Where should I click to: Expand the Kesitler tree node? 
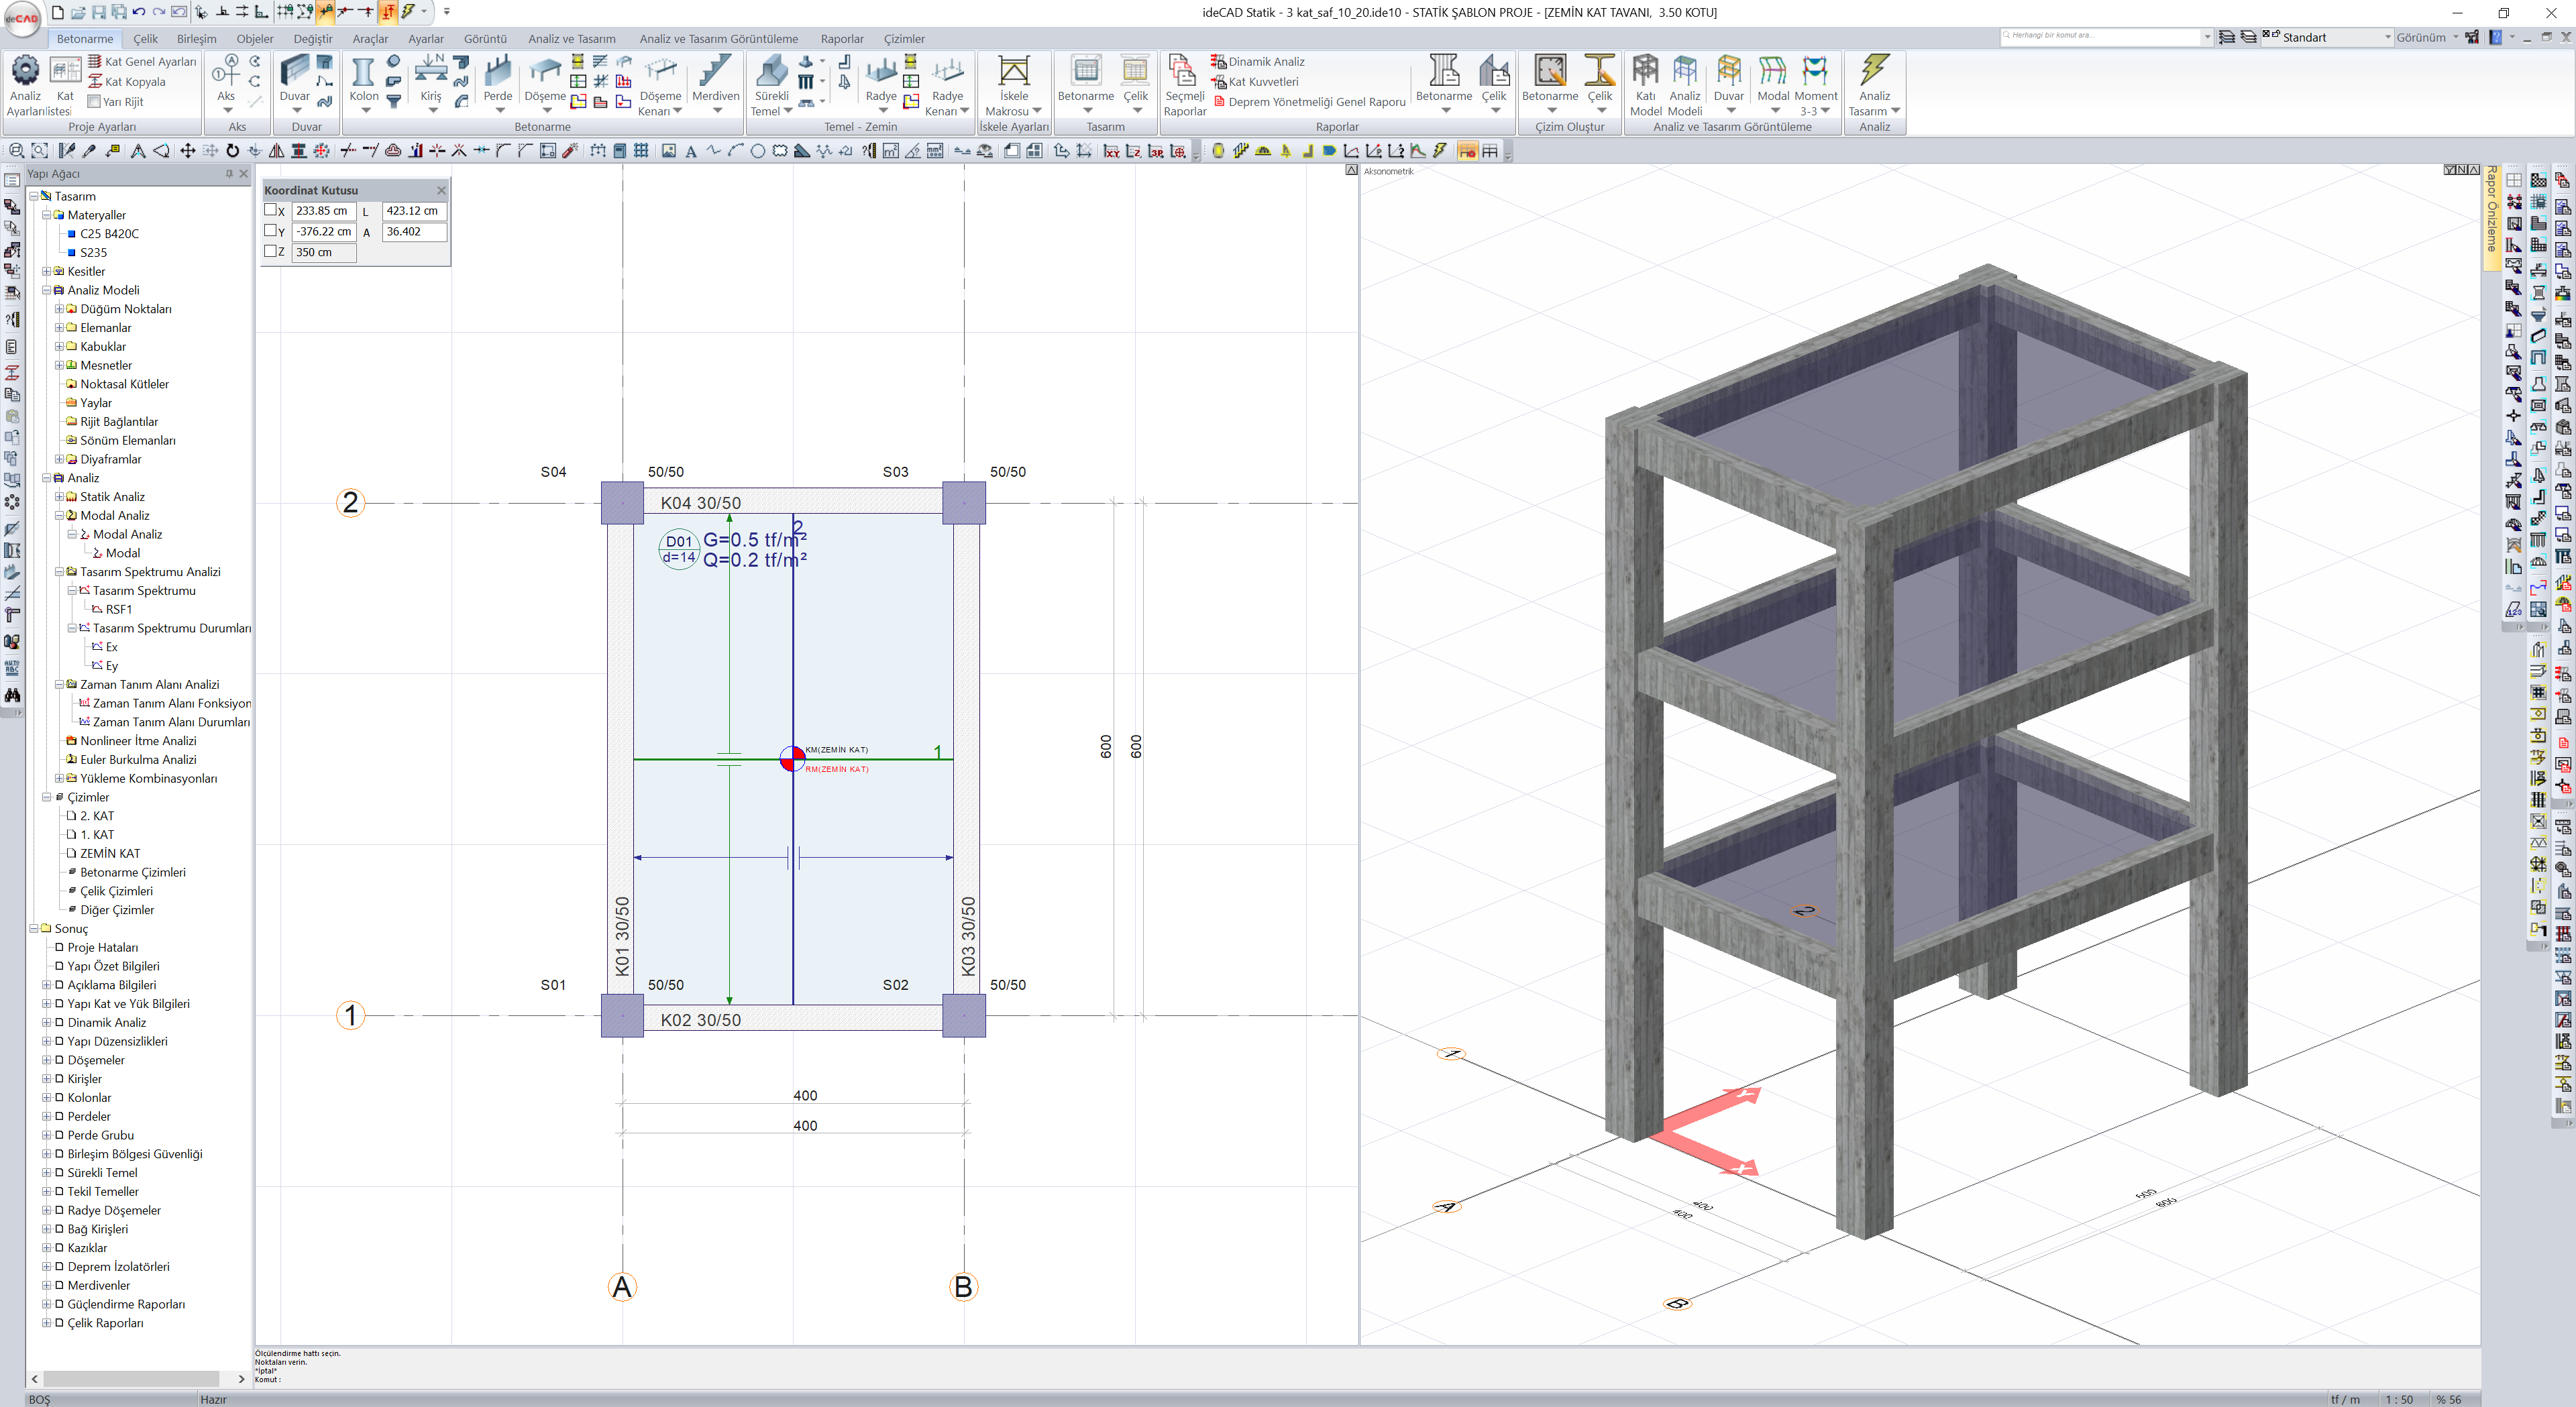point(46,272)
